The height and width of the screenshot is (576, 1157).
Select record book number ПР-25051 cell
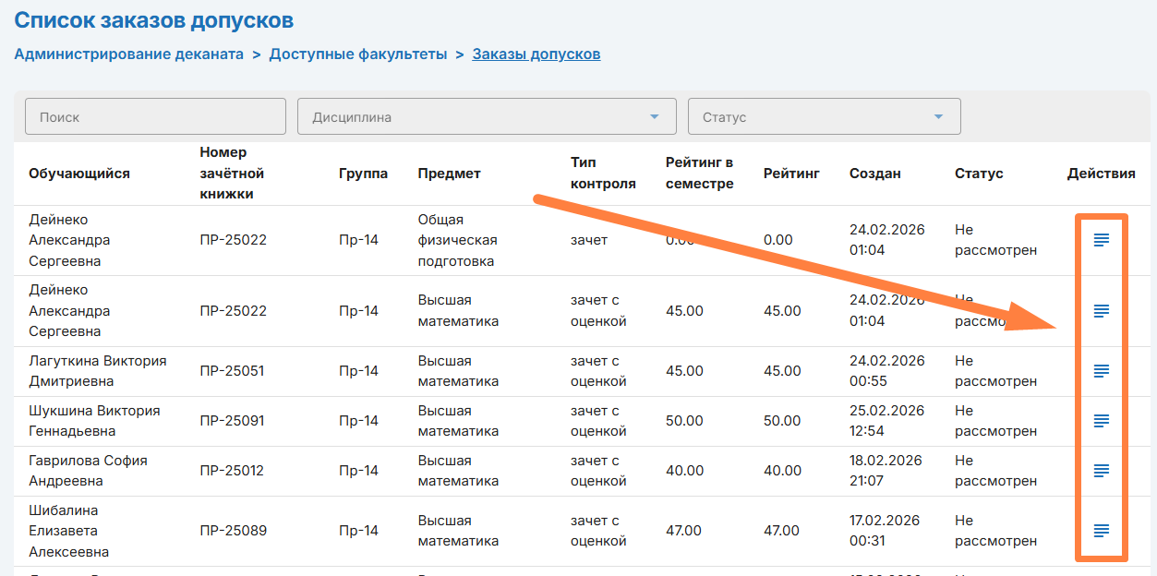click(x=232, y=371)
